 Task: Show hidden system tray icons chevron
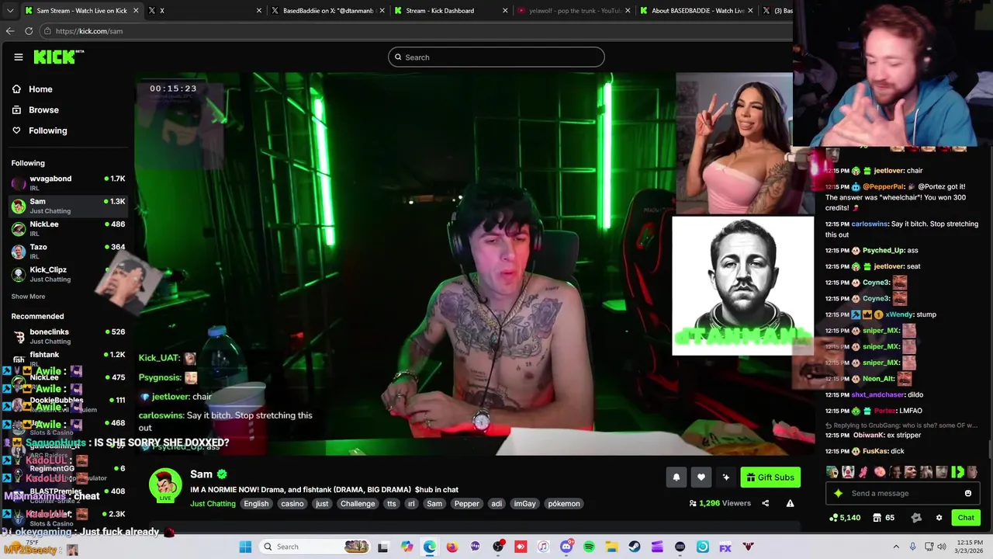pyautogui.click(x=896, y=547)
